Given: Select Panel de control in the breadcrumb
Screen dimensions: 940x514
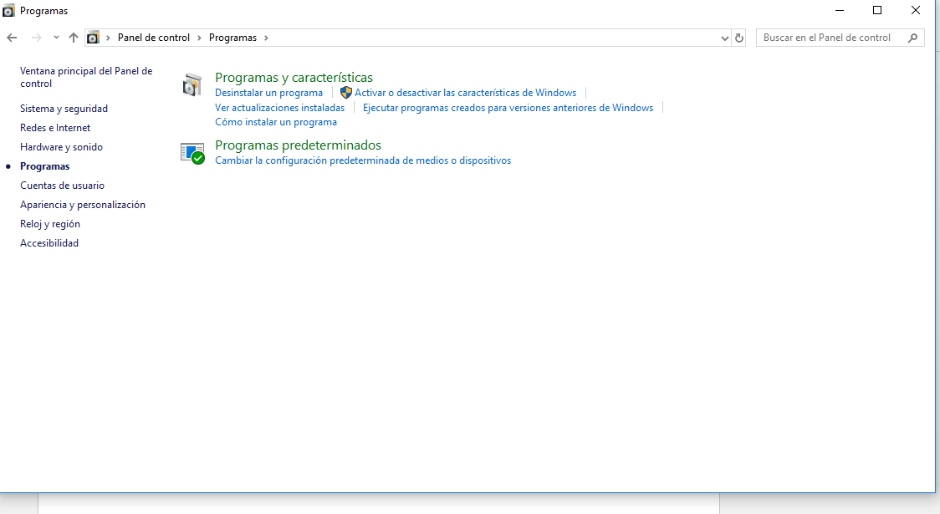Looking at the screenshot, I should (x=154, y=38).
